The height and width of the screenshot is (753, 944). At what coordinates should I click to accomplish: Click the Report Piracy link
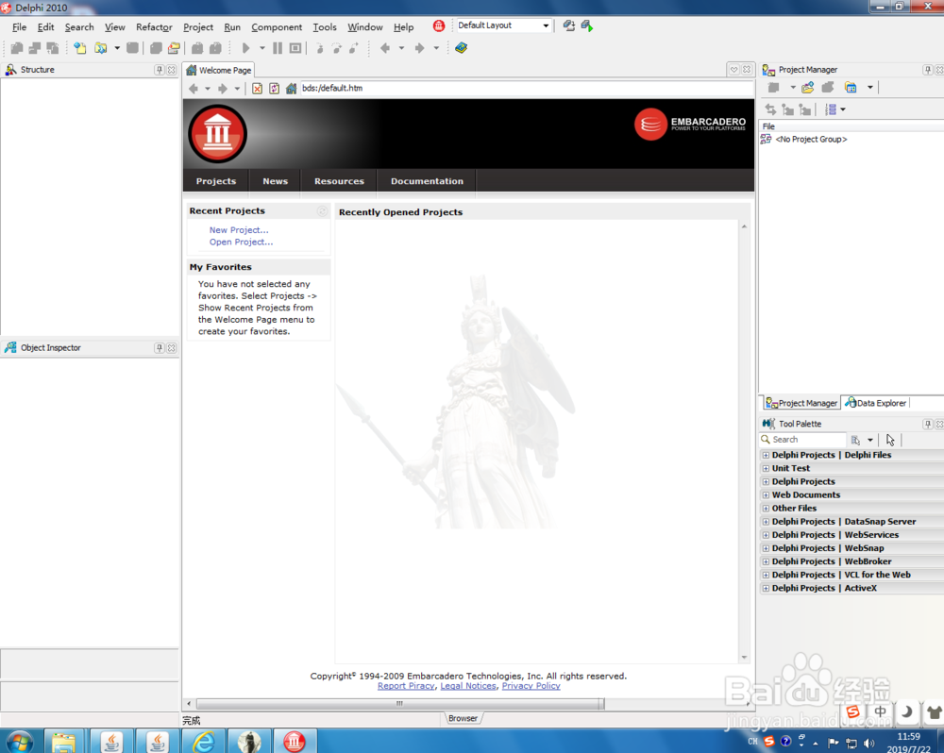pyautogui.click(x=406, y=686)
